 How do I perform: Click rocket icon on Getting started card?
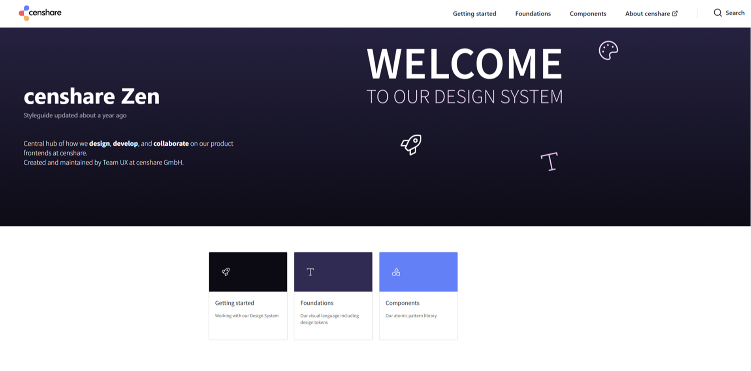point(226,272)
